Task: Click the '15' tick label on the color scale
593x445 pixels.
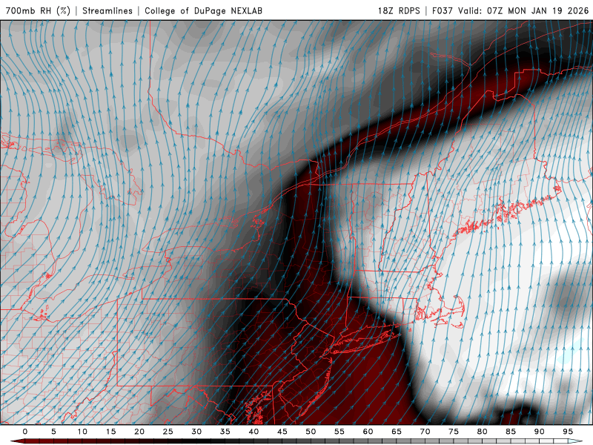Action: pos(110,432)
